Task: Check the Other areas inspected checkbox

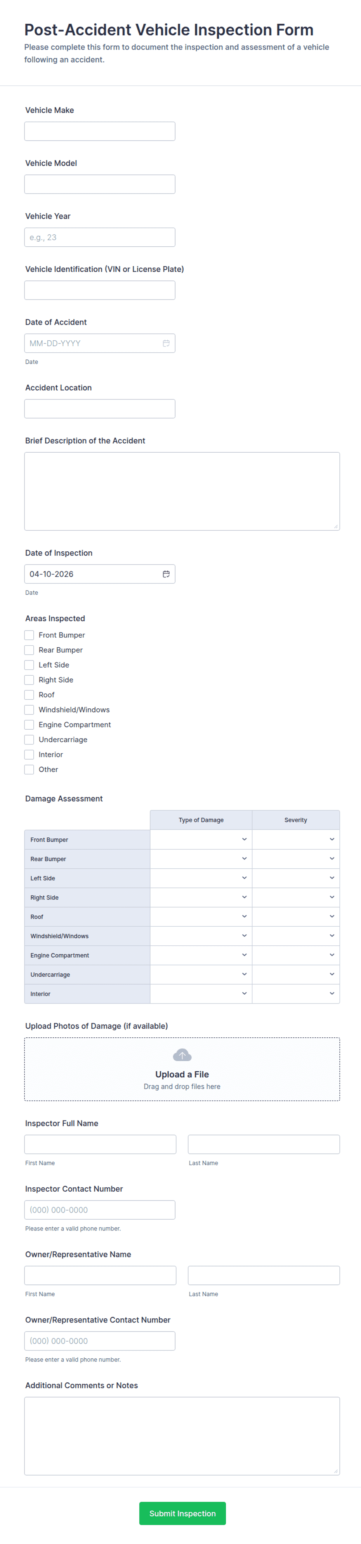Action: pyautogui.click(x=29, y=769)
